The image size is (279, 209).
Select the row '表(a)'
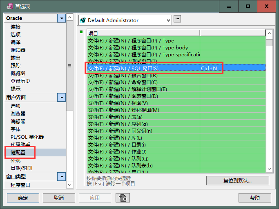176,117
